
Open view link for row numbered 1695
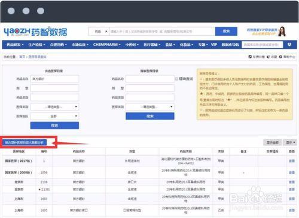tap(292, 210)
